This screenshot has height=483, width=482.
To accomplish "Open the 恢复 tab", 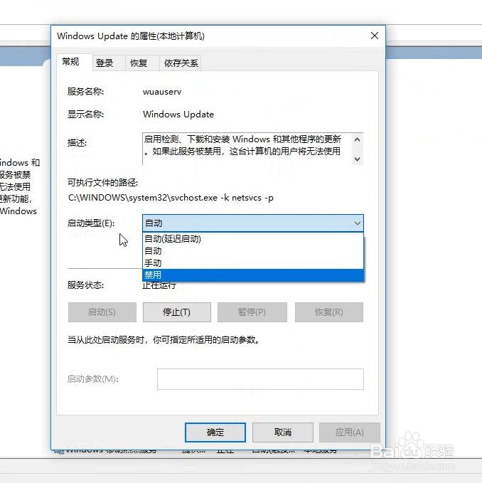I will 142,63.
